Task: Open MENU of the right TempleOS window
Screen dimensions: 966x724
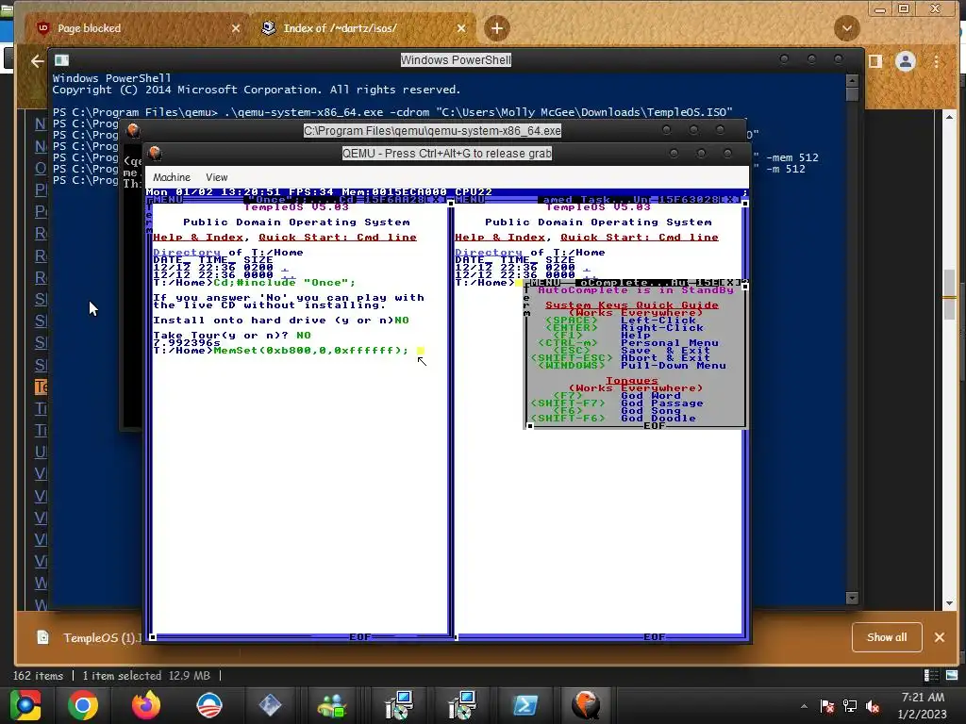Action: click(470, 200)
